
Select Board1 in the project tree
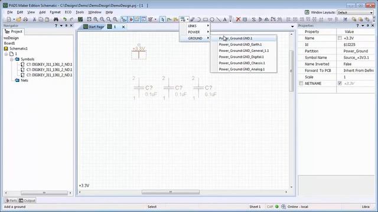pos(9,43)
